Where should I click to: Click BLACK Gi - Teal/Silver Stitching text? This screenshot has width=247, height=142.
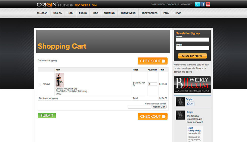click(71, 91)
